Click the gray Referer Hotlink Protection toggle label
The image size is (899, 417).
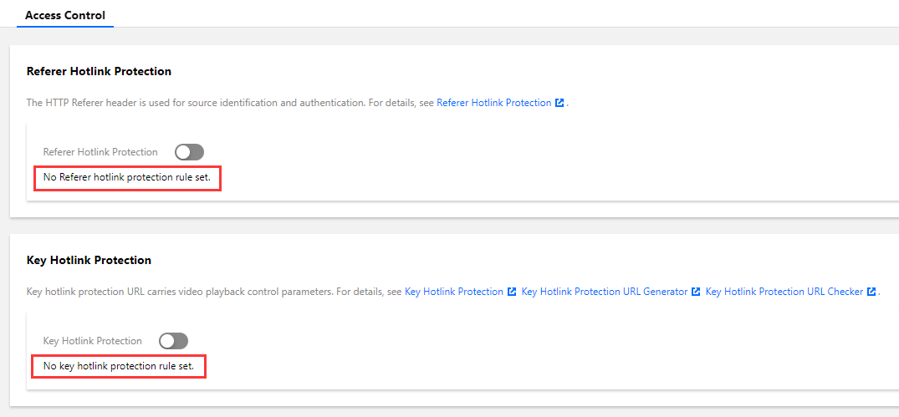100,152
